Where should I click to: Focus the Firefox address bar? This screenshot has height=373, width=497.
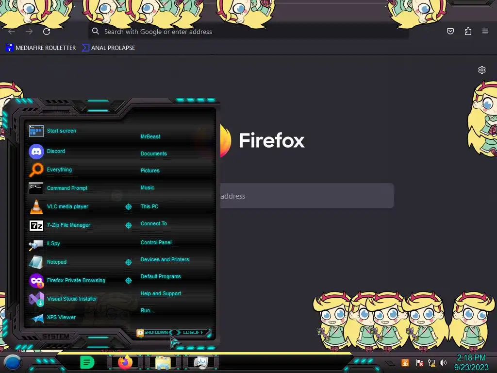pyautogui.click(x=248, y=32)
